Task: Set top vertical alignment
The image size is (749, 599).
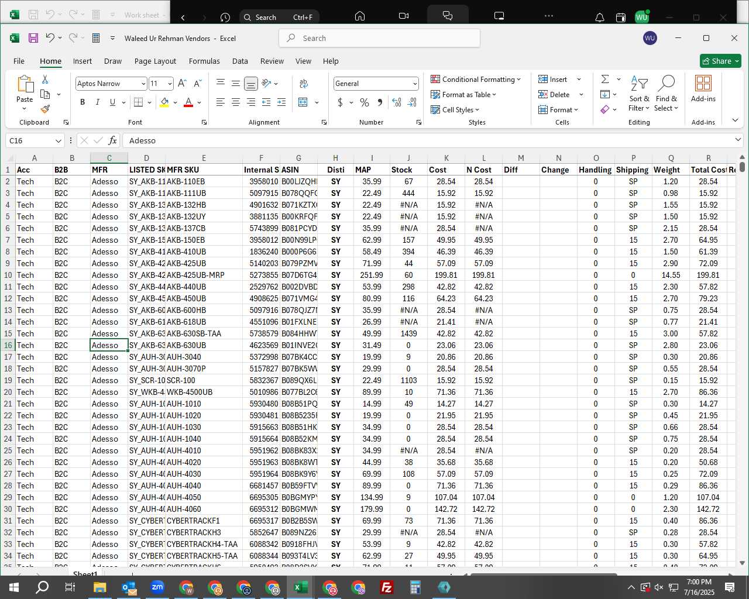Action: [221, 84]
